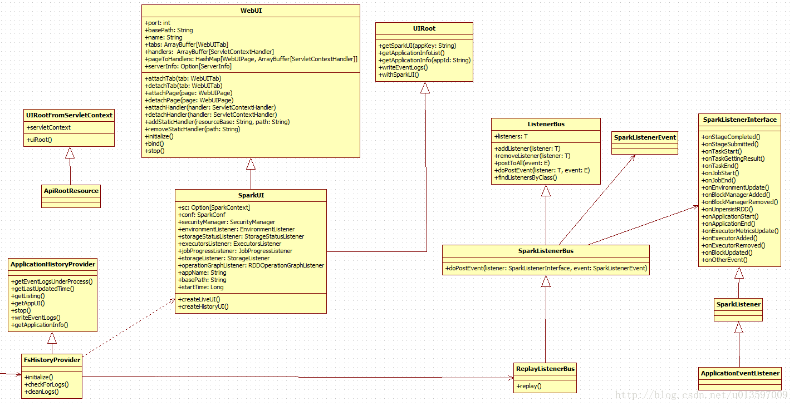This screenshot has width=794, height=406.
Task: Click +postToAll(event: E) method
Action: tap(522, 163)
